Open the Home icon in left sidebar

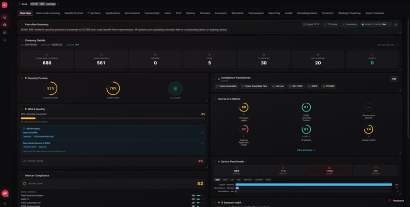(5, 17)
